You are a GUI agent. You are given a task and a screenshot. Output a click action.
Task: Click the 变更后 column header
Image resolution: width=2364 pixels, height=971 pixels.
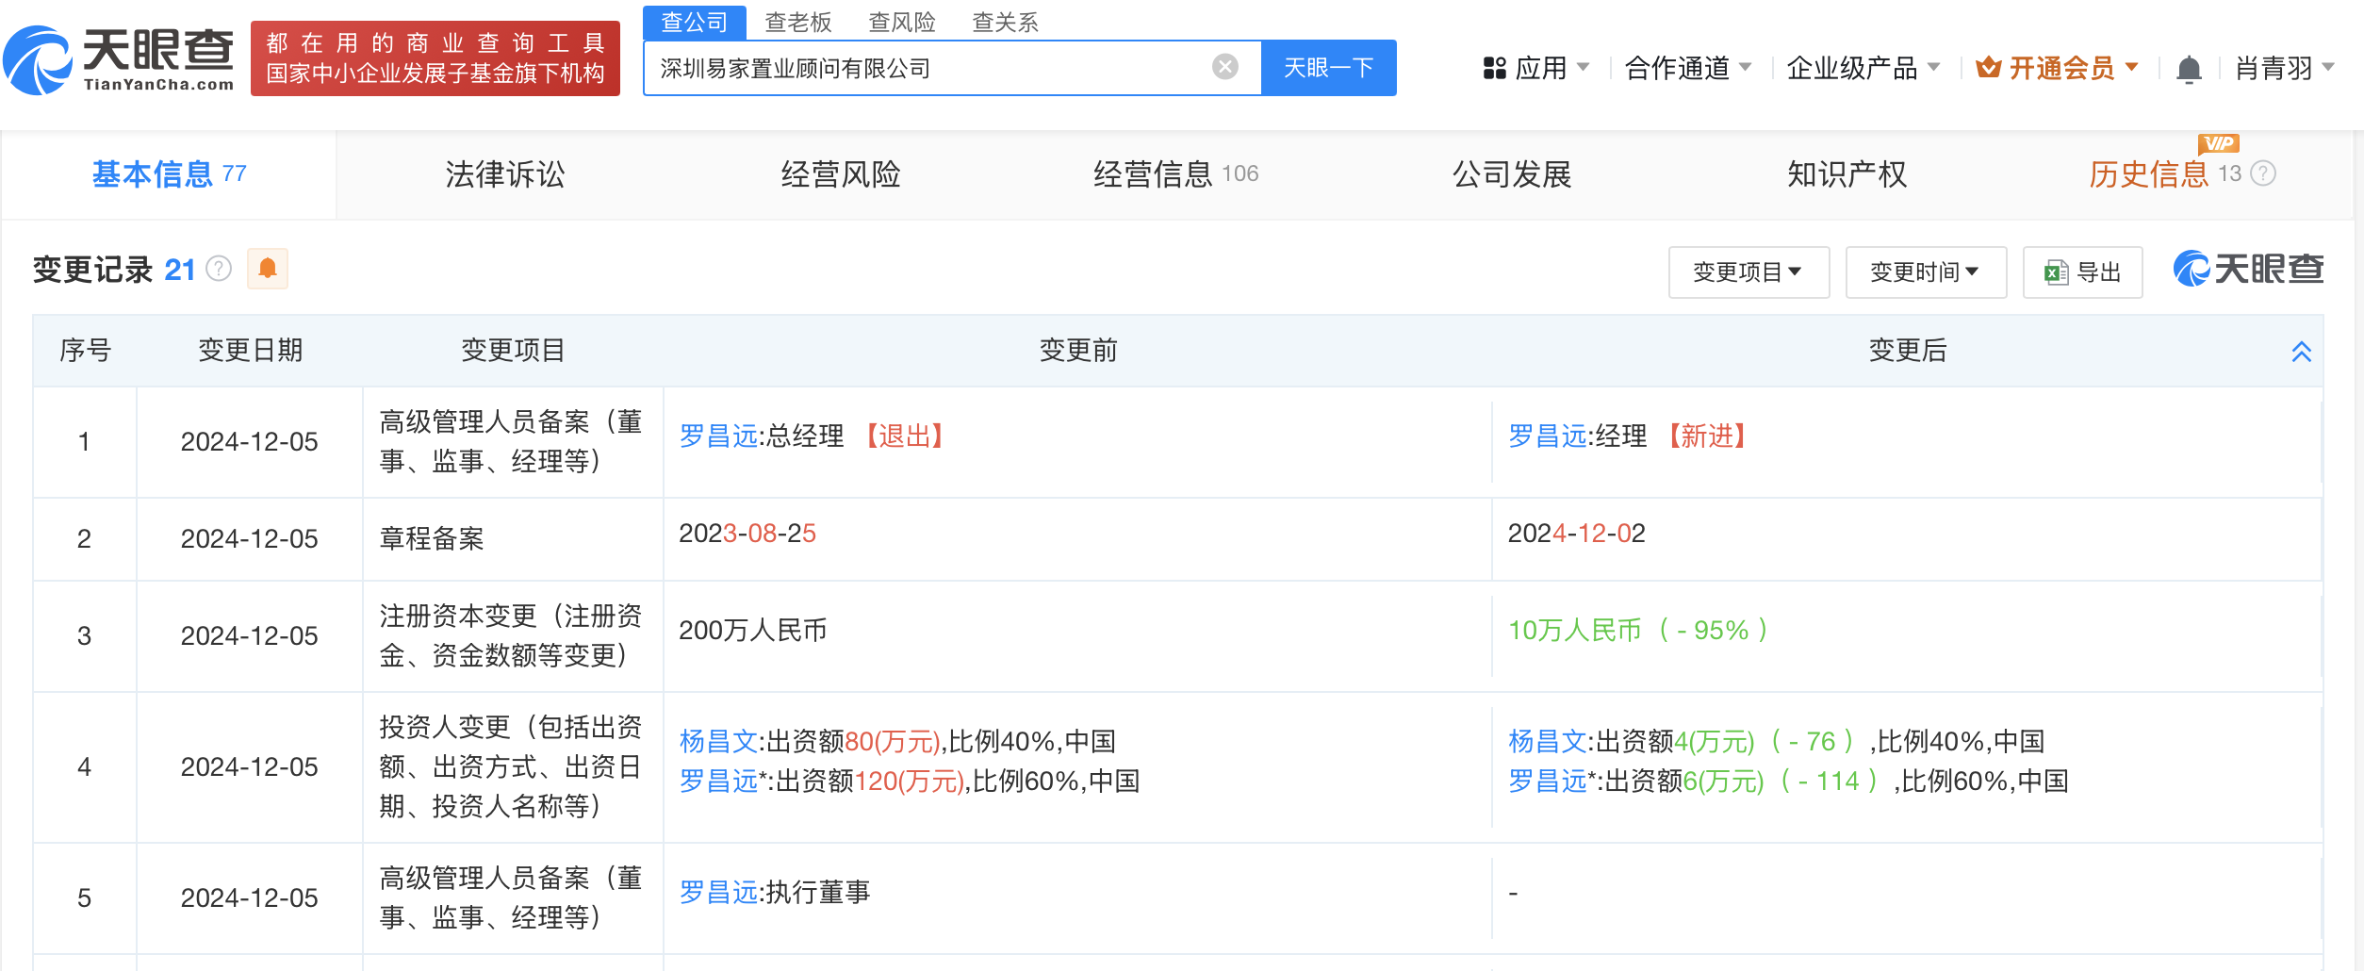pyautogui.click(x=1908, y=351)
